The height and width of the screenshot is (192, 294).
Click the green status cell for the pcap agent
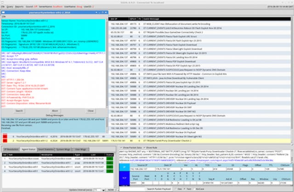click(109, 163)
